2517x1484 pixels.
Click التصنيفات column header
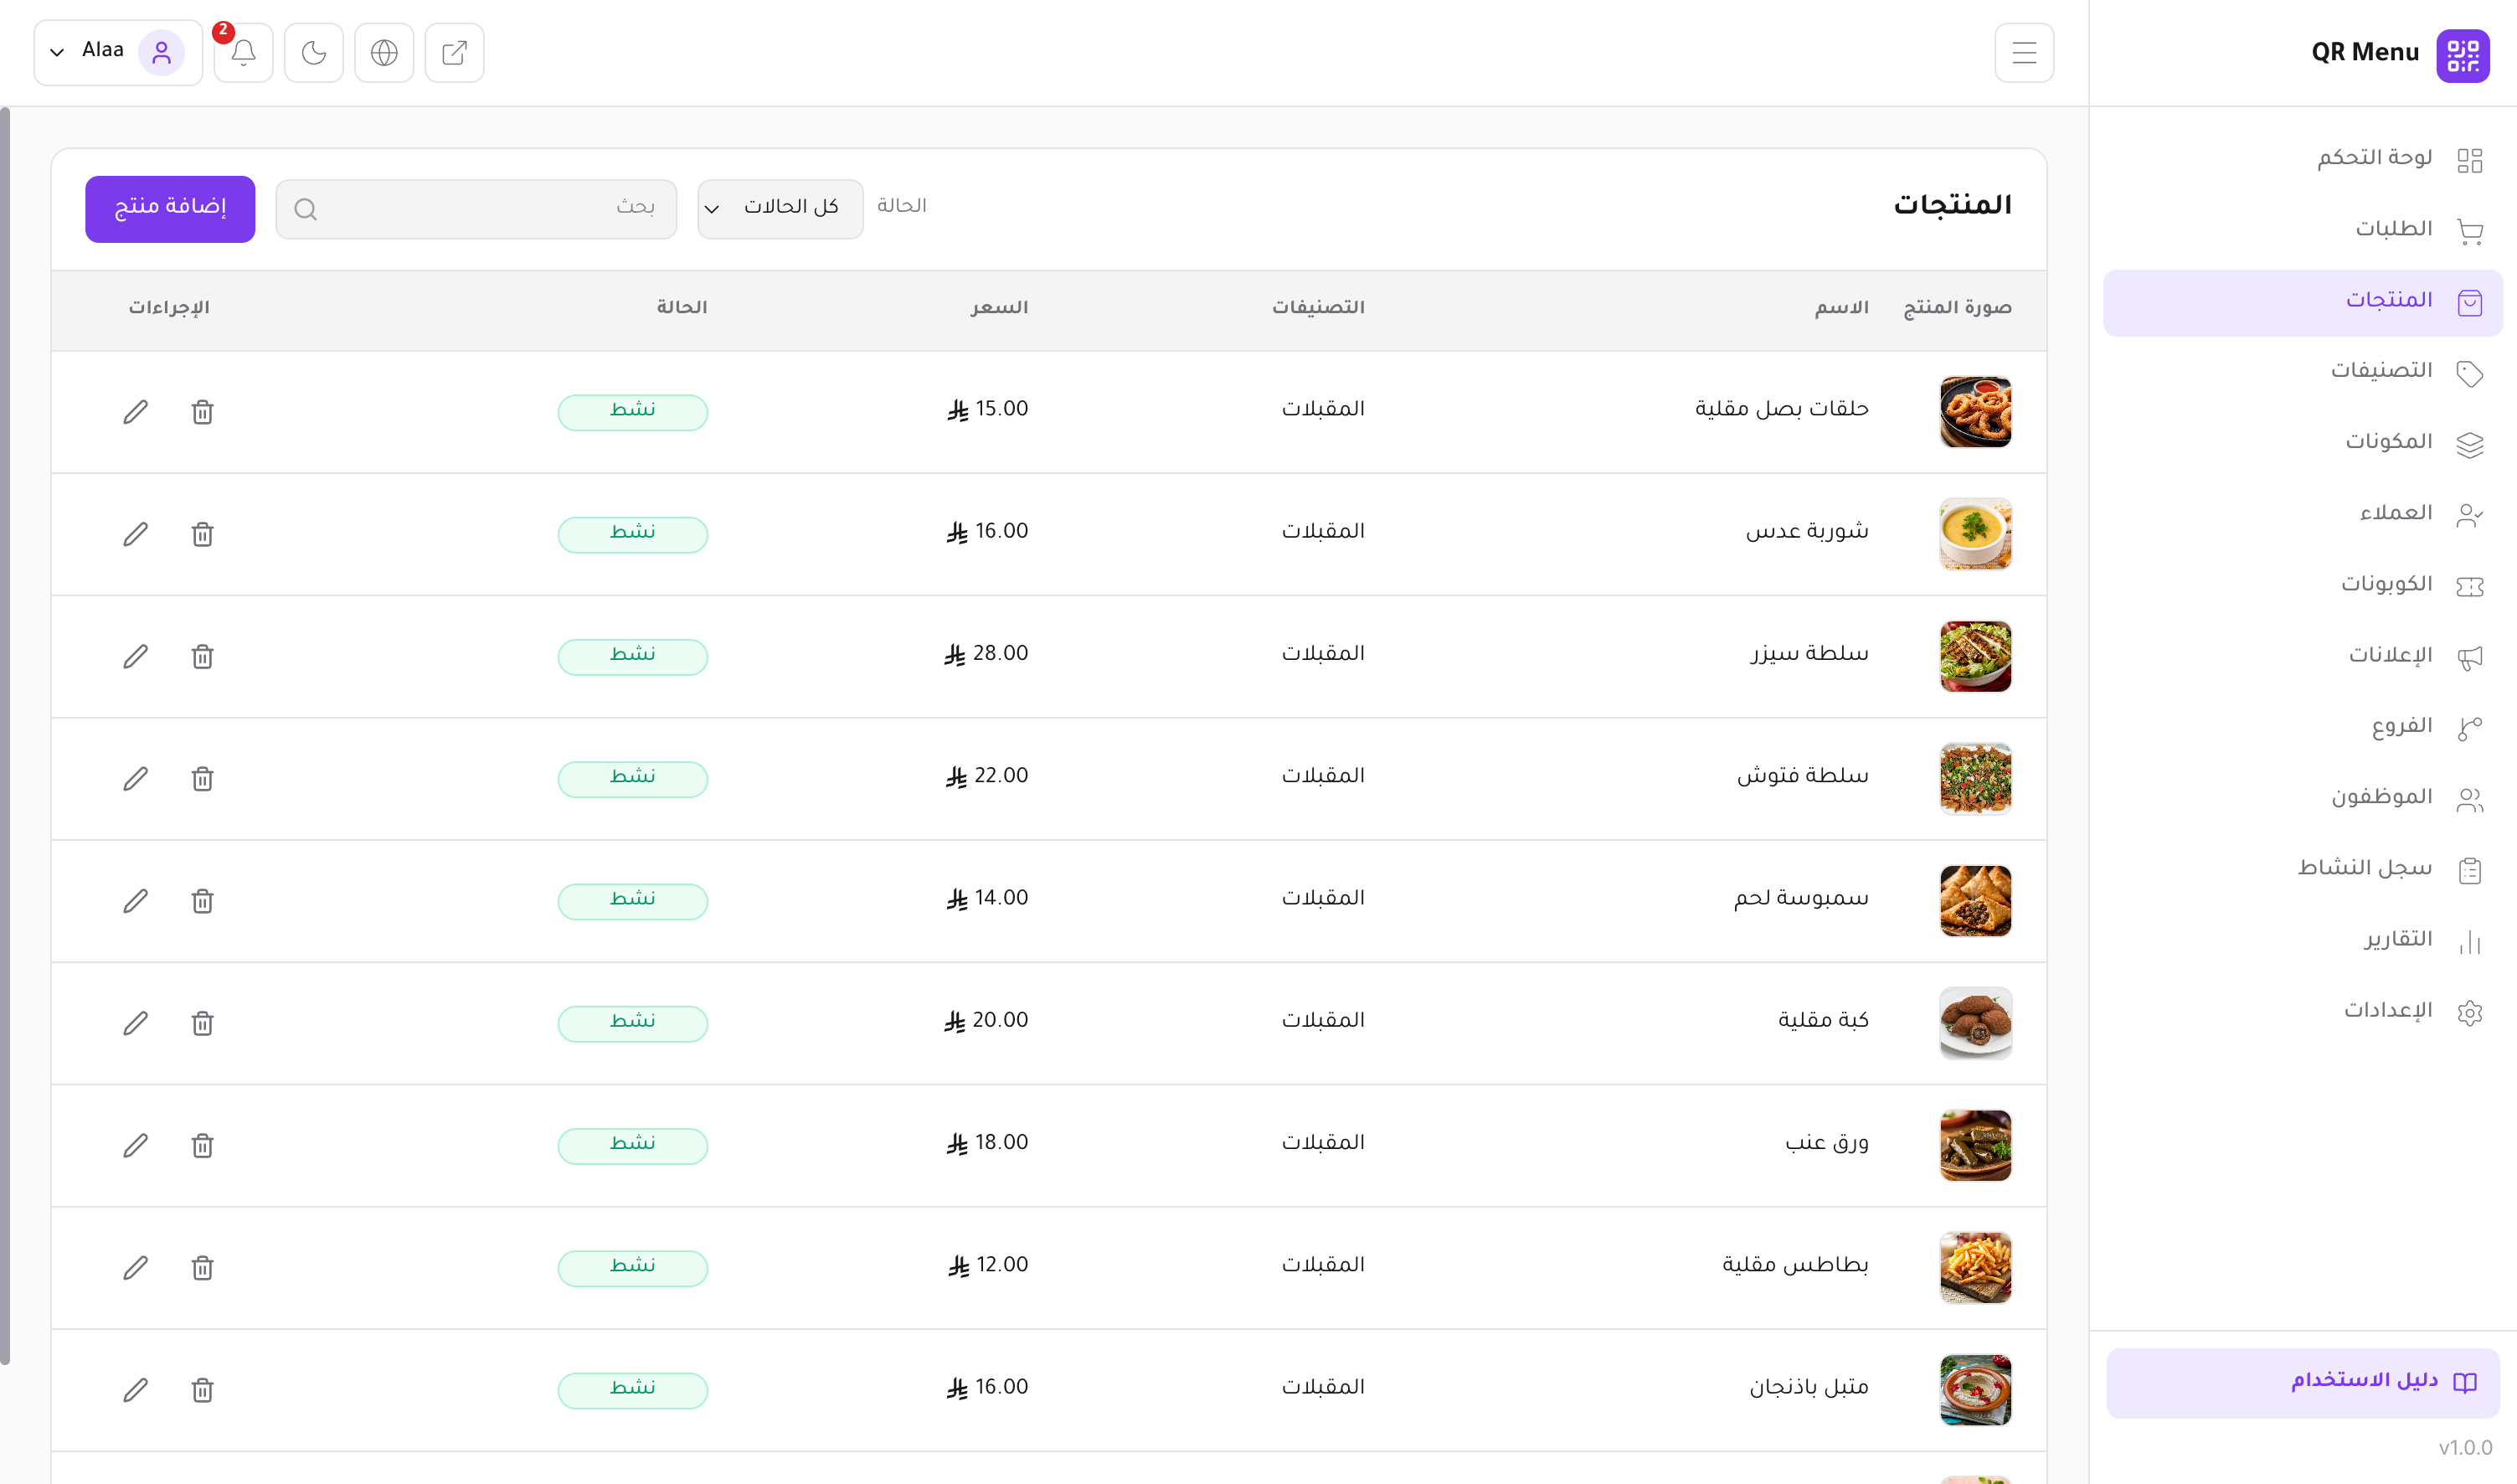point(1317,308)
